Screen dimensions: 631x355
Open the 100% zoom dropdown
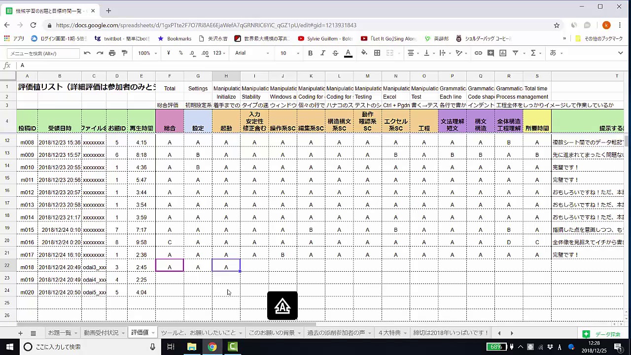tap(147, 53)
